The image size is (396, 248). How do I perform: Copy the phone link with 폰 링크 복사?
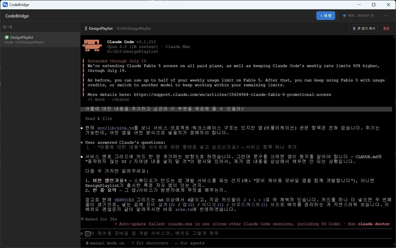coord(364,28)
